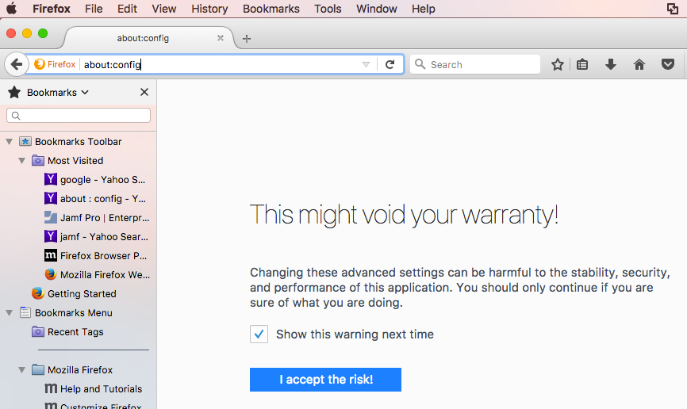
Task: Open the Bookmarks sidebar switcher dropdown
Action: (58, 93)
